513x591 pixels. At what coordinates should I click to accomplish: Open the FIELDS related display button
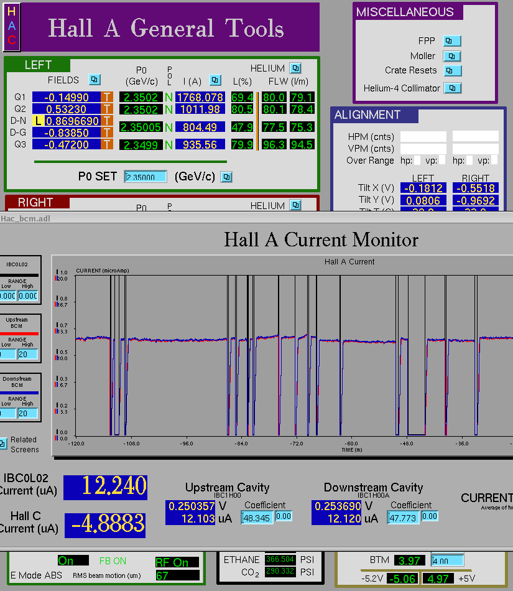(94, 80)
